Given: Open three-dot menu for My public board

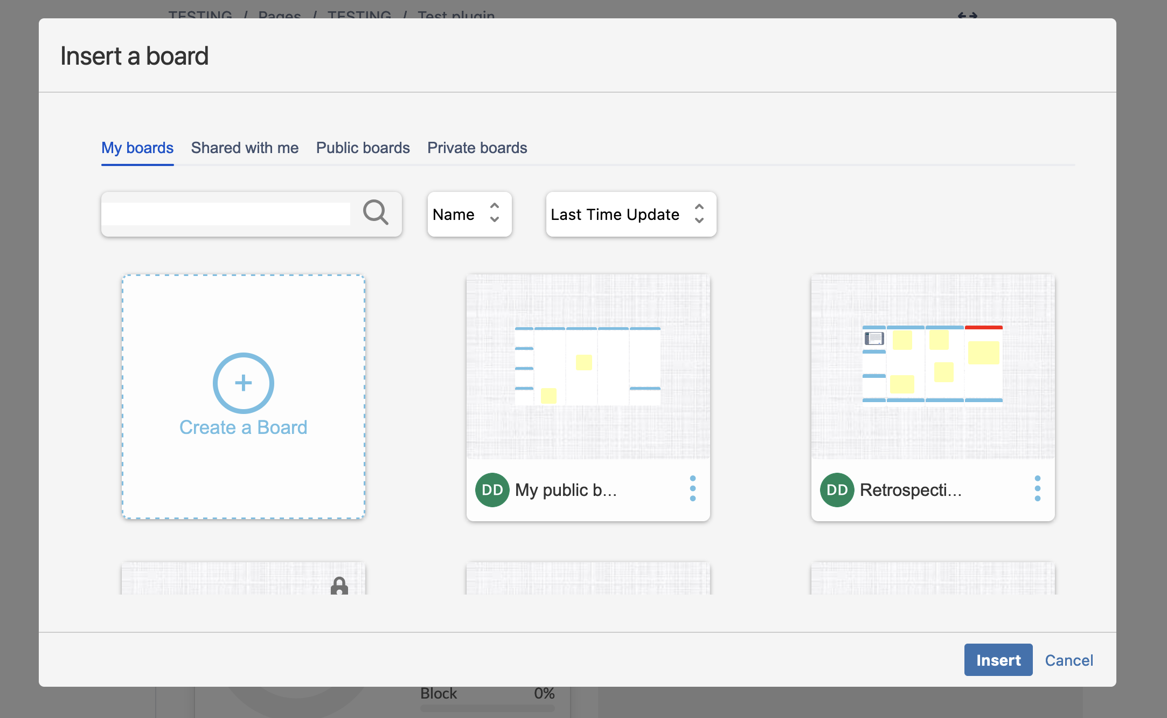Looking at the screenshot, I should [x=693, y=488].
